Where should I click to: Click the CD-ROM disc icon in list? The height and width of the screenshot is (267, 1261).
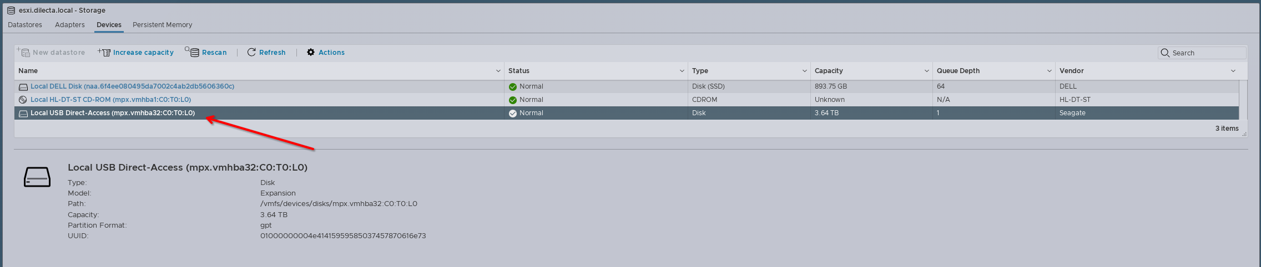pyautogui.click(x=23, y=100)
